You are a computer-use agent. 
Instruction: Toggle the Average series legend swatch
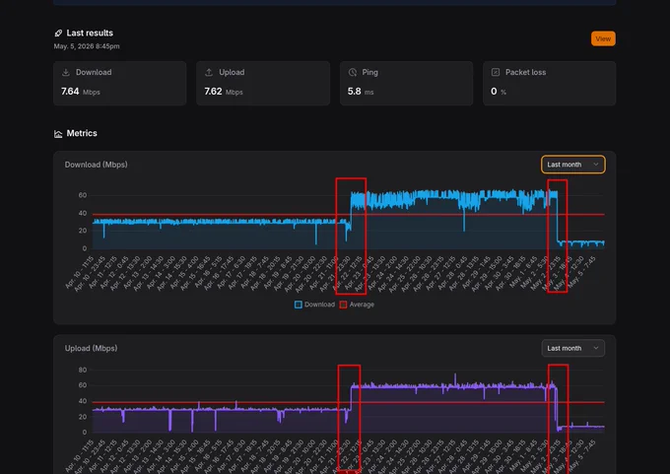click(343, 305)
